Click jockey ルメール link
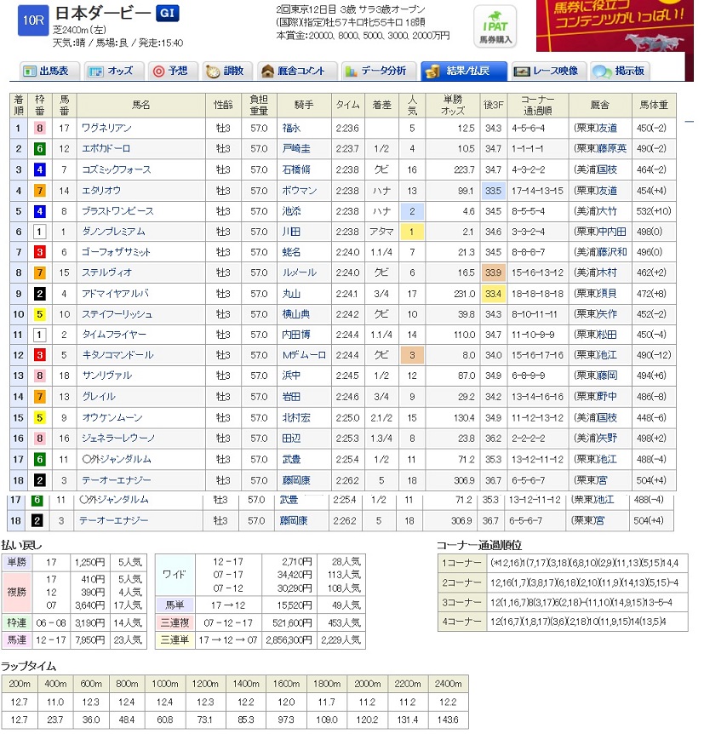 coord(299,272)
